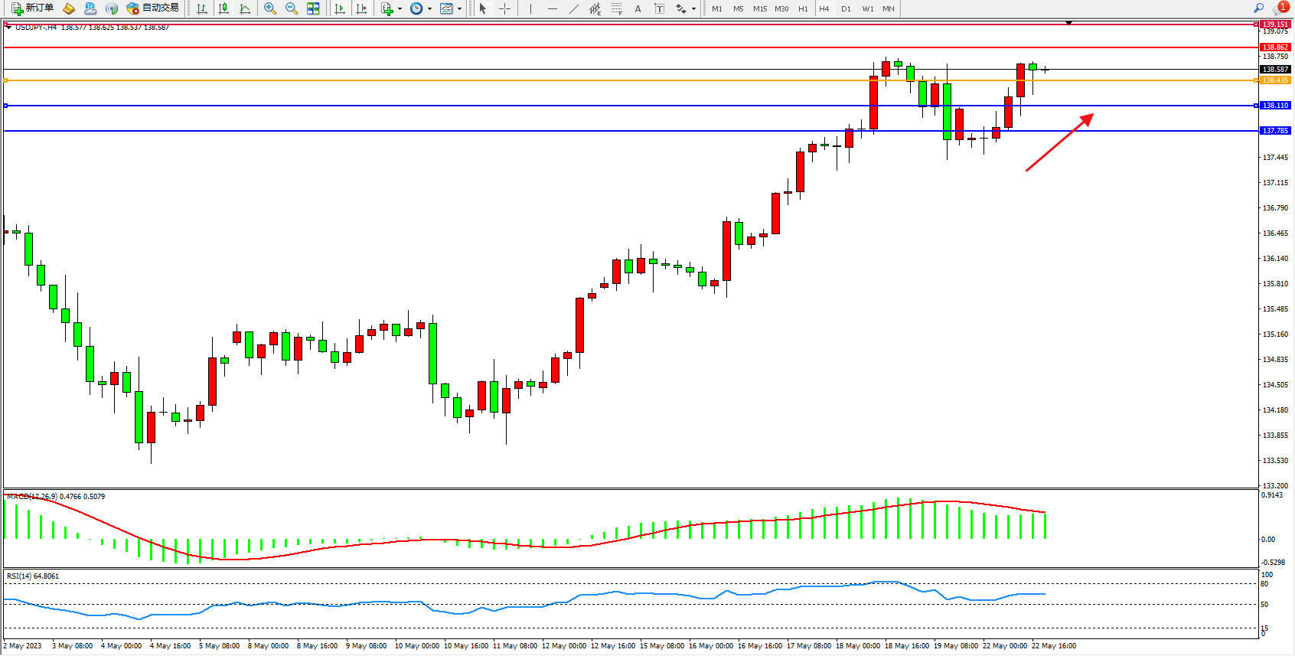Open chat notifications with red badge

pyautogui.click(x=1280, y=8)
